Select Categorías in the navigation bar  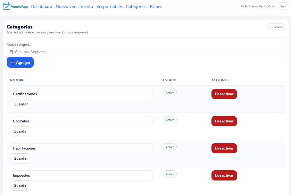pyautogui.click(x=136, y=7)
